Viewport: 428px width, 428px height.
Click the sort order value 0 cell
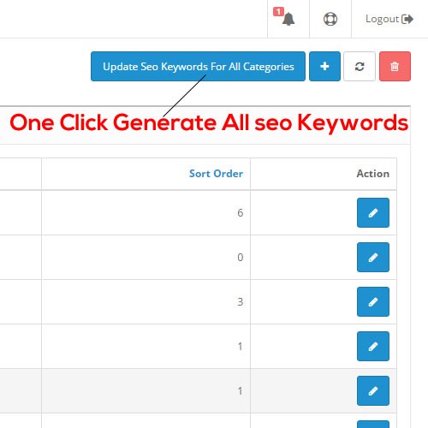point(146,257)
